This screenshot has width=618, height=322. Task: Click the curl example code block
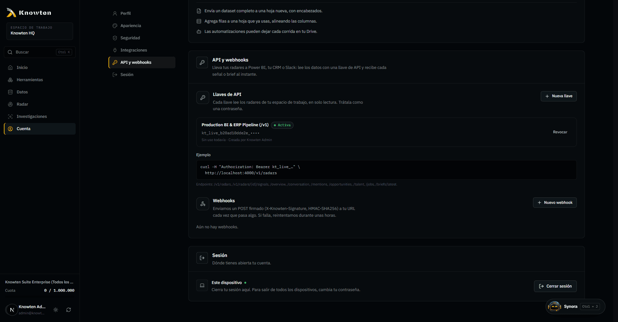pos(386,170)
